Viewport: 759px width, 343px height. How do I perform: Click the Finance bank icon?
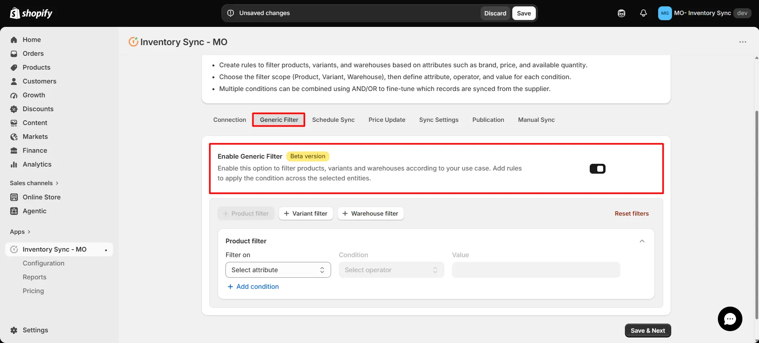pyautogui.click(x=14, y=150)
